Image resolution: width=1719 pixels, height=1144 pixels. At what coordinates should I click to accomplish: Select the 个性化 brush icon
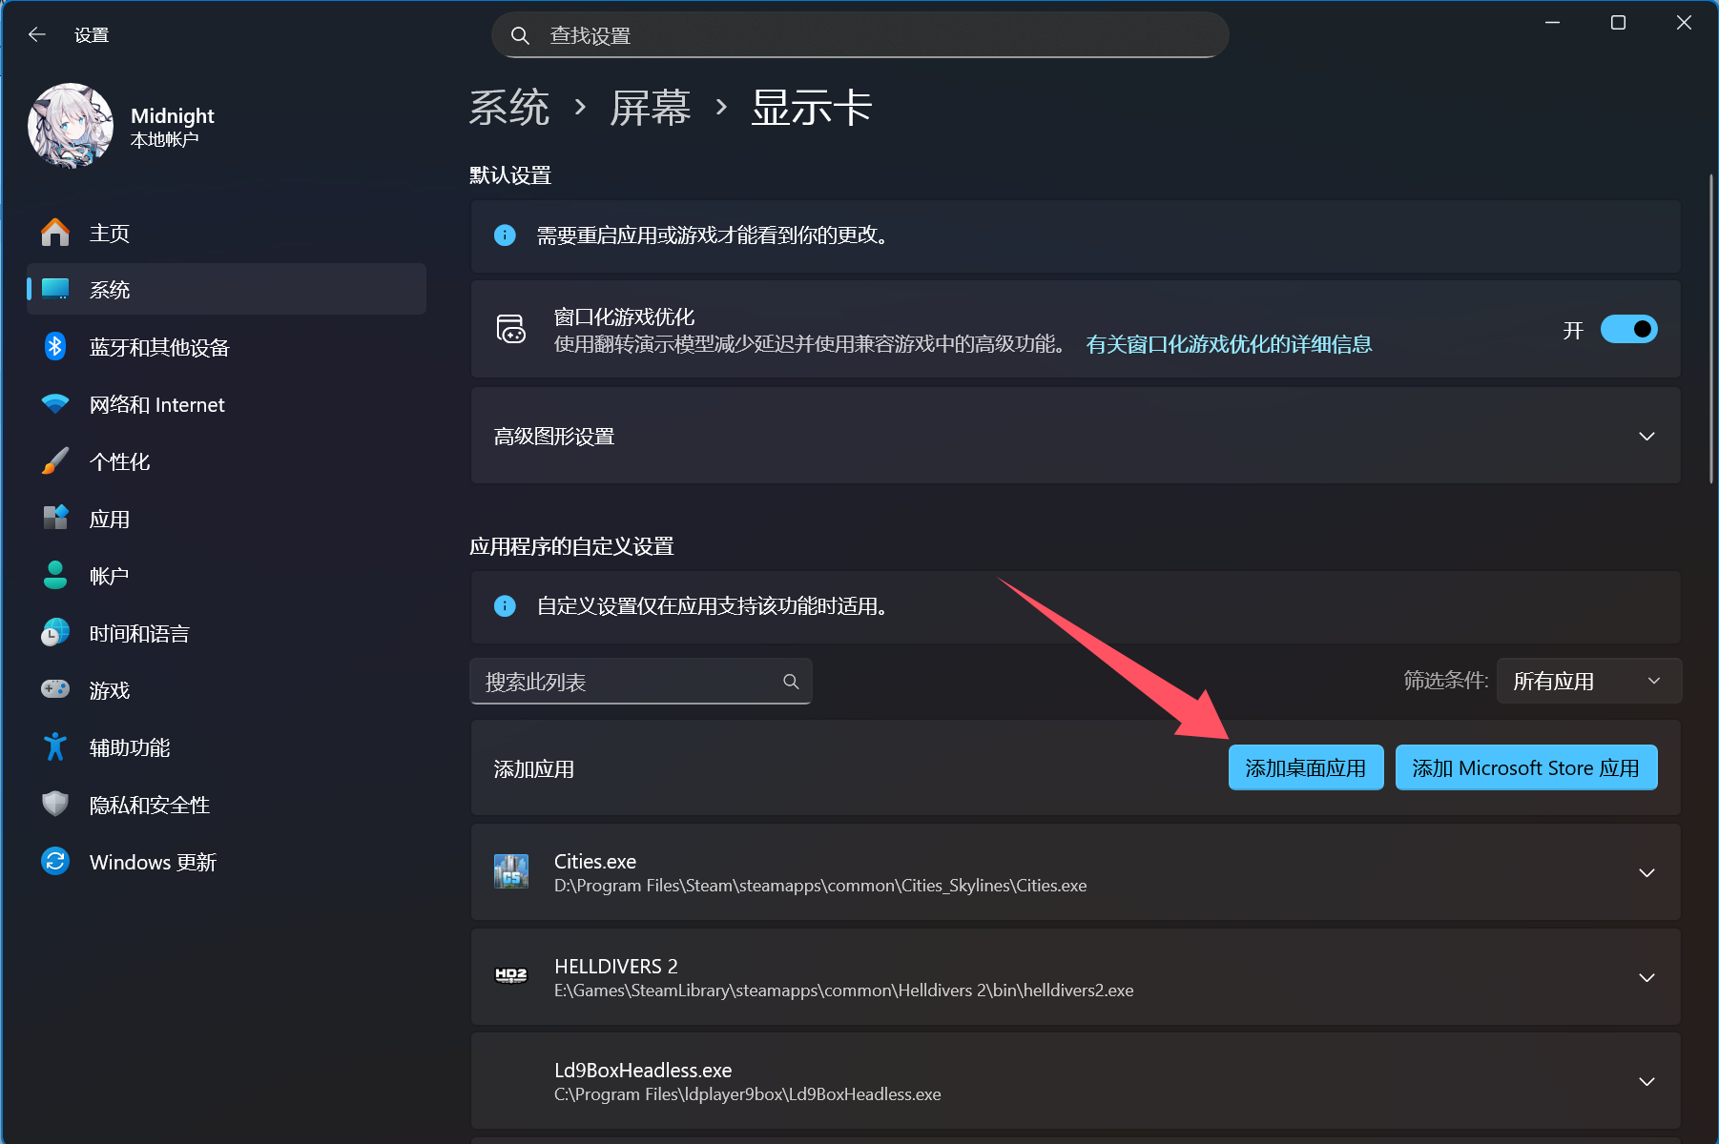click(x=55, y=461)
